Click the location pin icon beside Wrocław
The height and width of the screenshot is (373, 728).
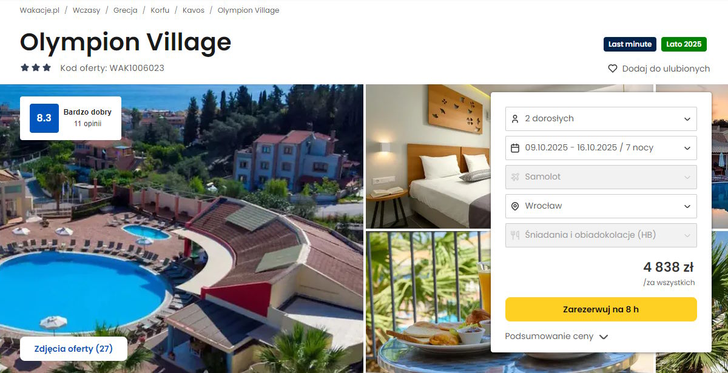tap(515, 206)
